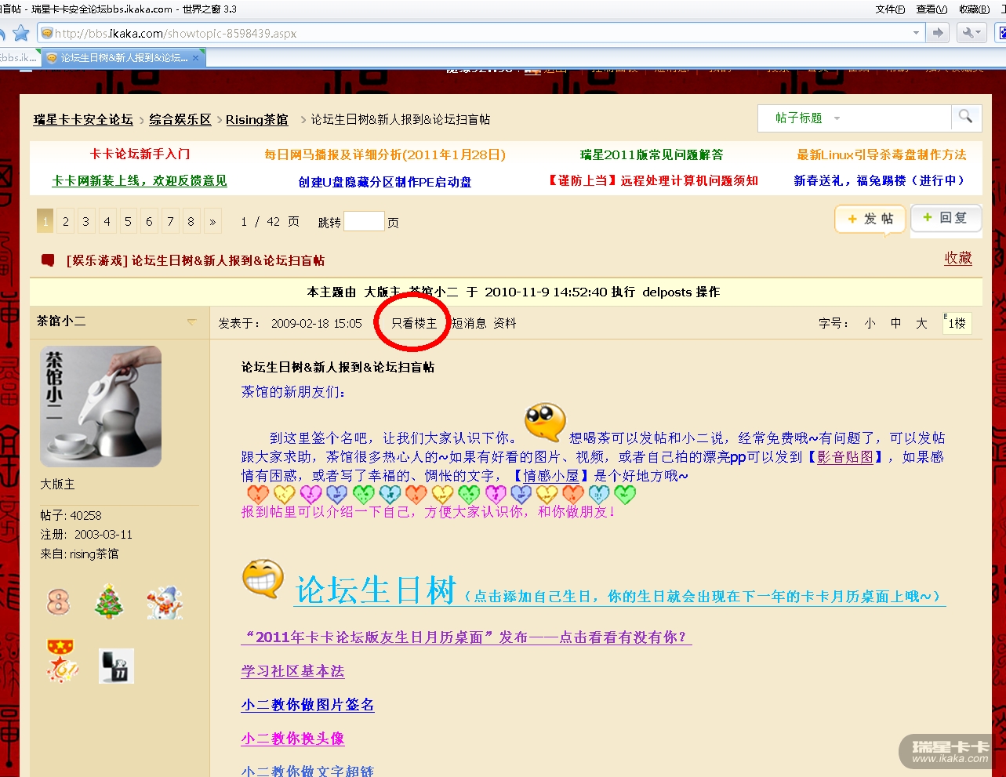Click the 收藏 link beside the thread title

pyautogui.click(x=957, y=258)
